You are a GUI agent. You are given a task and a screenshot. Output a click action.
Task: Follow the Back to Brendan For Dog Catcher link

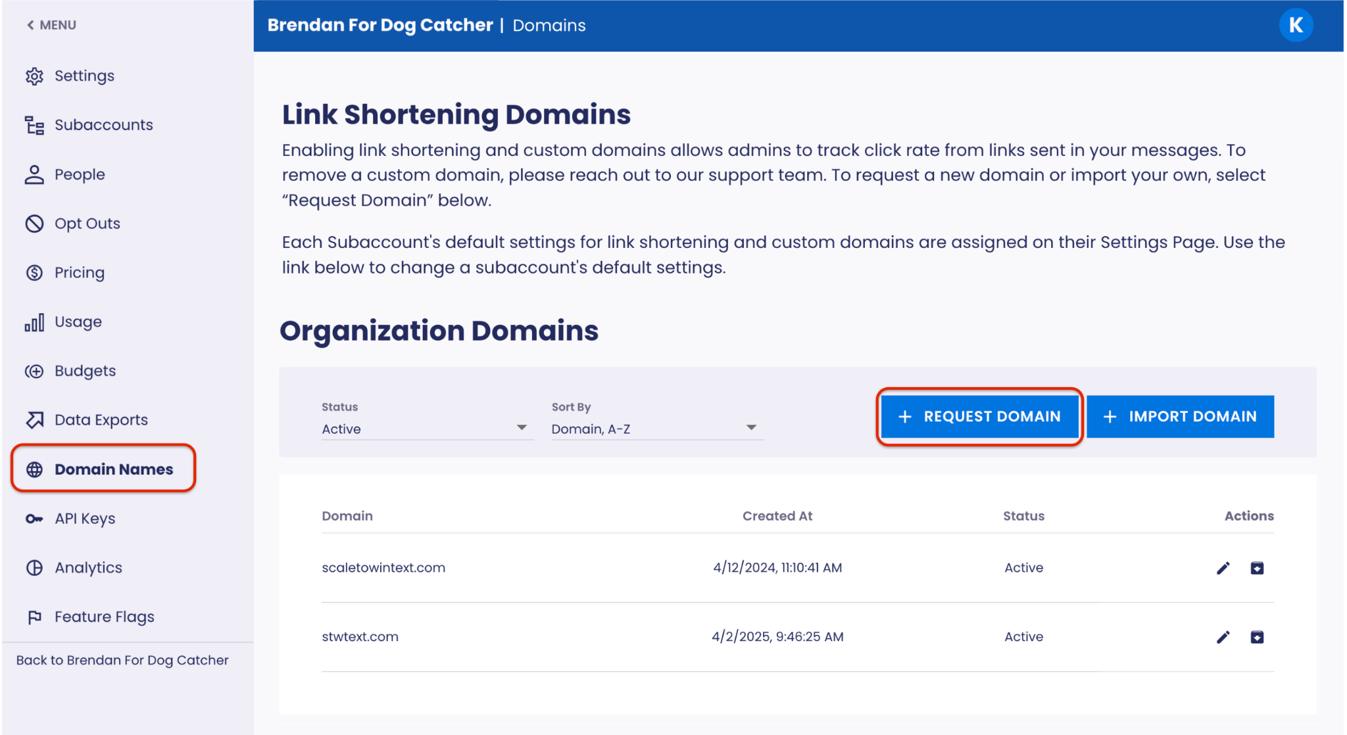coord(122,660)
